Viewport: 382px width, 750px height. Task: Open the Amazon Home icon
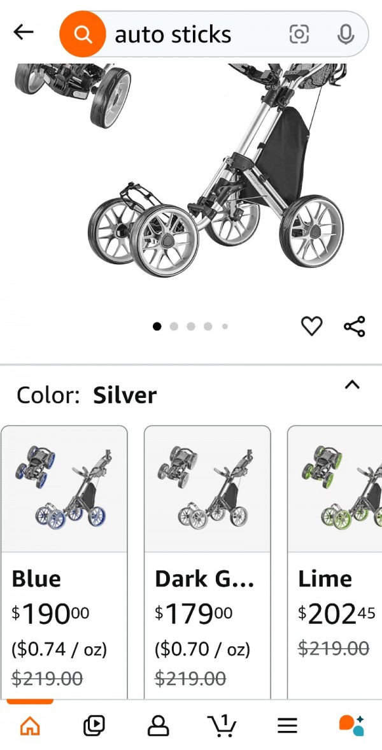point(30,725)
